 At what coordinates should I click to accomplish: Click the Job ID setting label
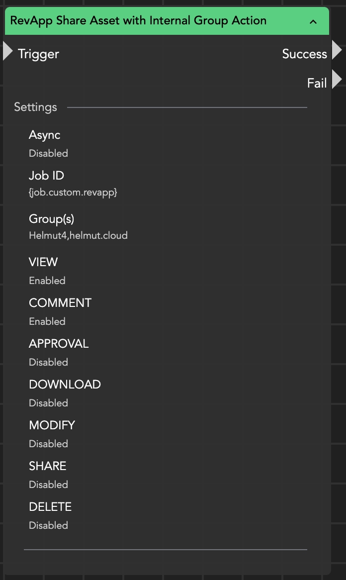click(x=46, y=176)
